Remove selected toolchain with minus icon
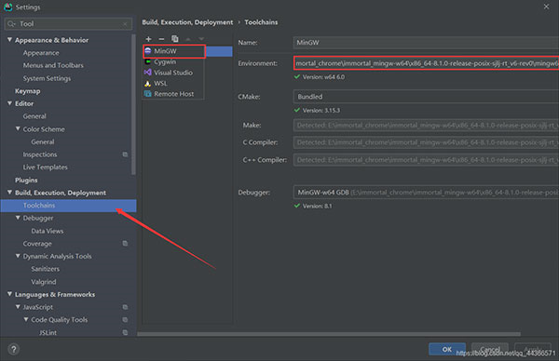The width and height of the screenshot is (559, 361). coord(161,39)
